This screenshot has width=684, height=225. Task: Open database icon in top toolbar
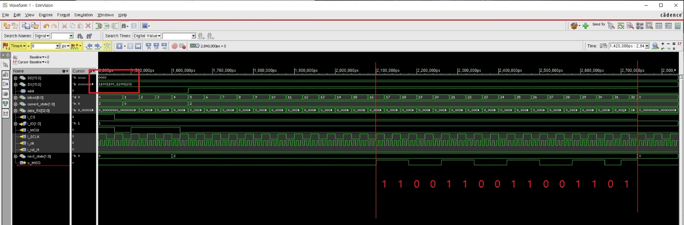pyautogui.click(x=7, y=26)
